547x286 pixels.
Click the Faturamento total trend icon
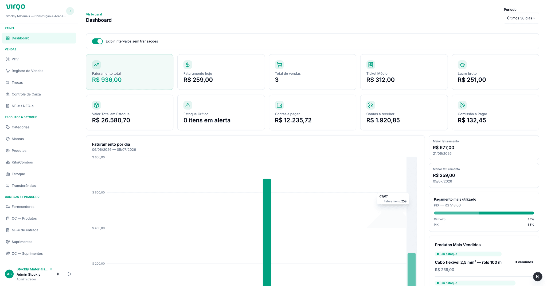click(96, 65)
